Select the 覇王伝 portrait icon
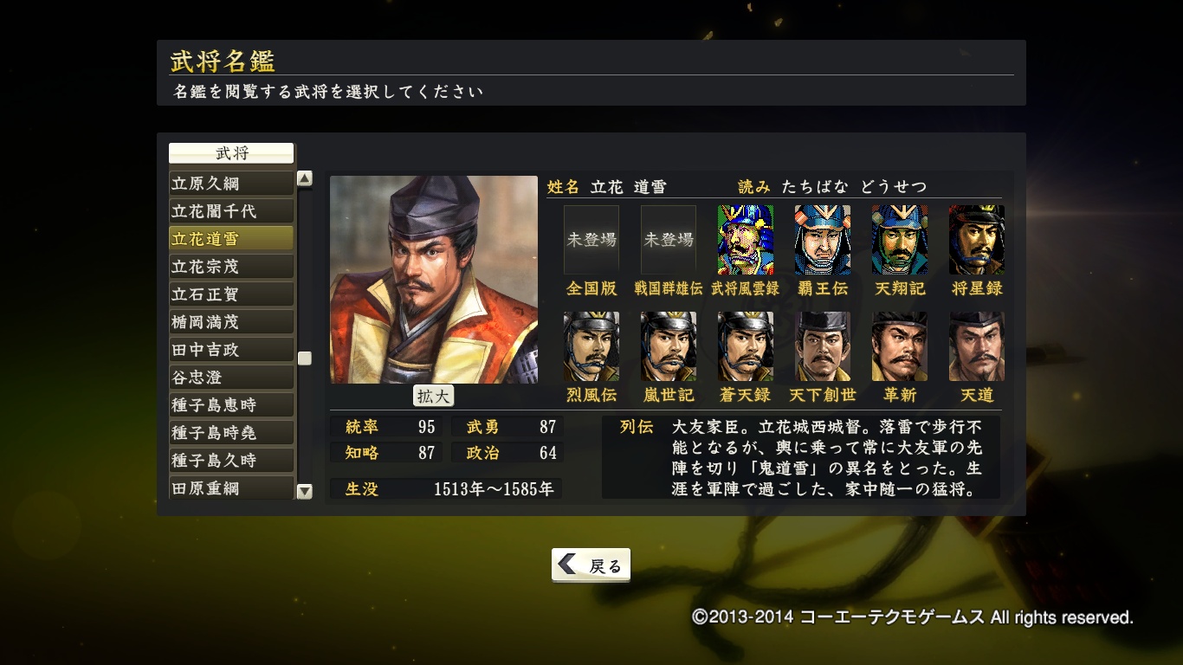 (823, 240)
